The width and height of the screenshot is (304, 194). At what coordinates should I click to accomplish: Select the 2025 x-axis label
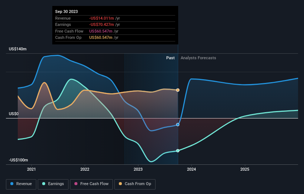coord(245,169)
